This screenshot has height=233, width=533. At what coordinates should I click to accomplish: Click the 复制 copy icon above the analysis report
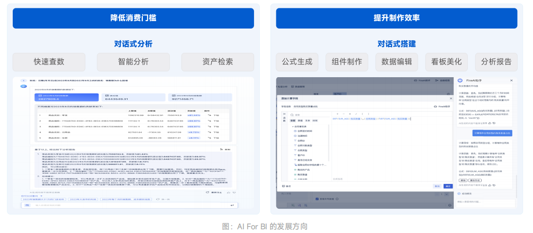(221, 150)
